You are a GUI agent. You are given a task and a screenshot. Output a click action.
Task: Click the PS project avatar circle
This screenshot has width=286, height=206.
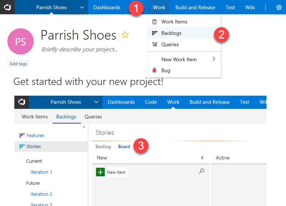21,41
